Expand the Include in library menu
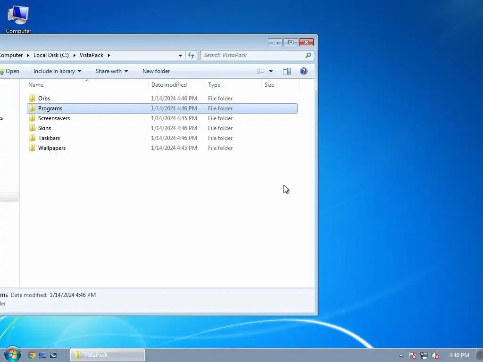 (57, 71)
